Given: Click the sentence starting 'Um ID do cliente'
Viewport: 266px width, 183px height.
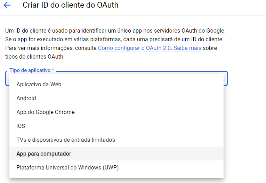Looking at the screenshot, I should click(115, 31).
